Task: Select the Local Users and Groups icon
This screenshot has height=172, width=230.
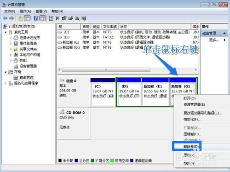Action: click(16, 55)
